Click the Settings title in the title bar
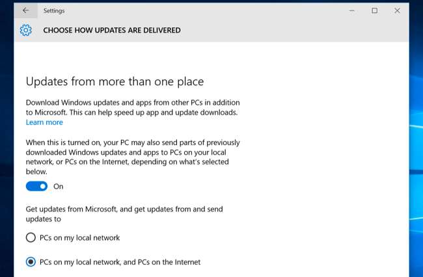 pyautogui.click(x=54, y=10)
